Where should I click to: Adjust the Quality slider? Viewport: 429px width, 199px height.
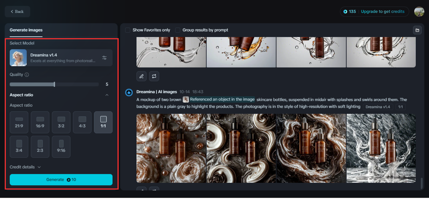(54, 84)
